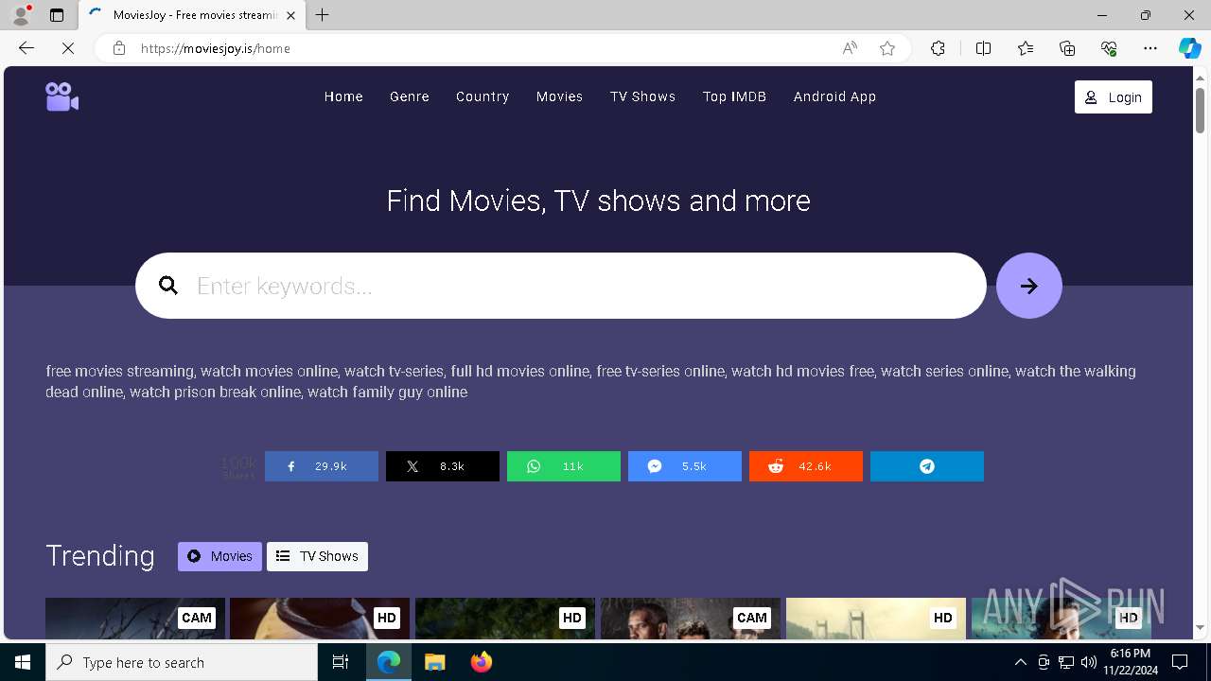Share on Messenger 5.5k button

pos(685,466)
